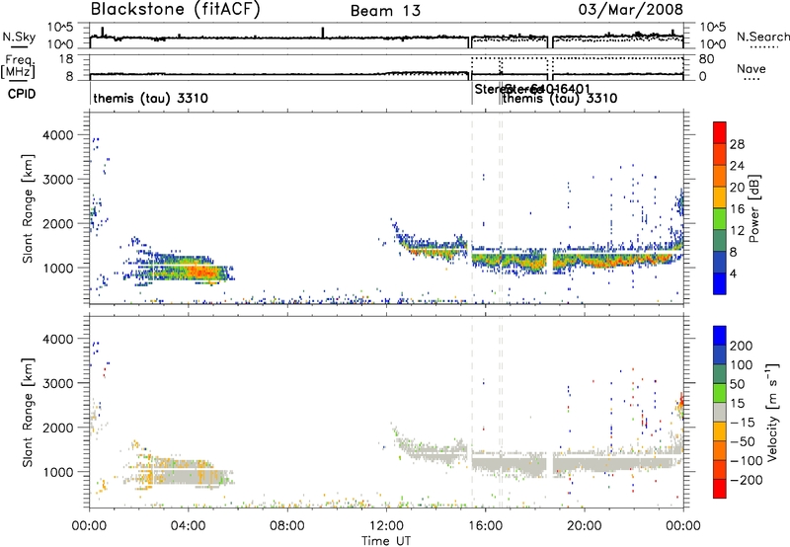
Task: Click the "3000" tick of the velocity panel
Action: tap(57, 383)
